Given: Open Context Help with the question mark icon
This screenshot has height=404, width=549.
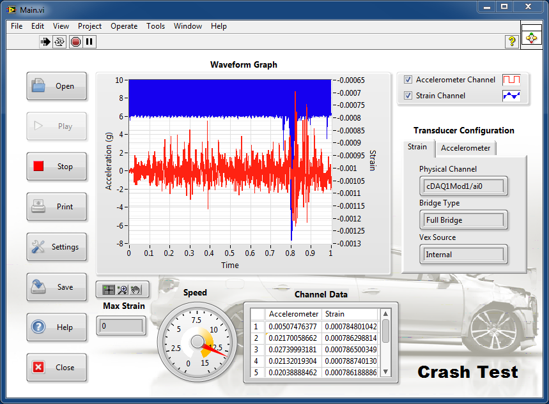Looking at the screenshot, I should pyautogui.click(x=511, y=41).
